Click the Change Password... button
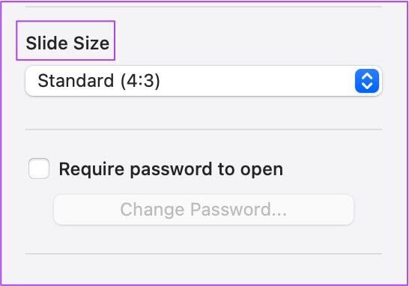This screenshot has height=286, width=409. click(204, 210)
